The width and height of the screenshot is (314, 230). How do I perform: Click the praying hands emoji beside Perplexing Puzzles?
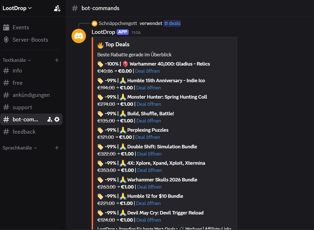(123, 130)
